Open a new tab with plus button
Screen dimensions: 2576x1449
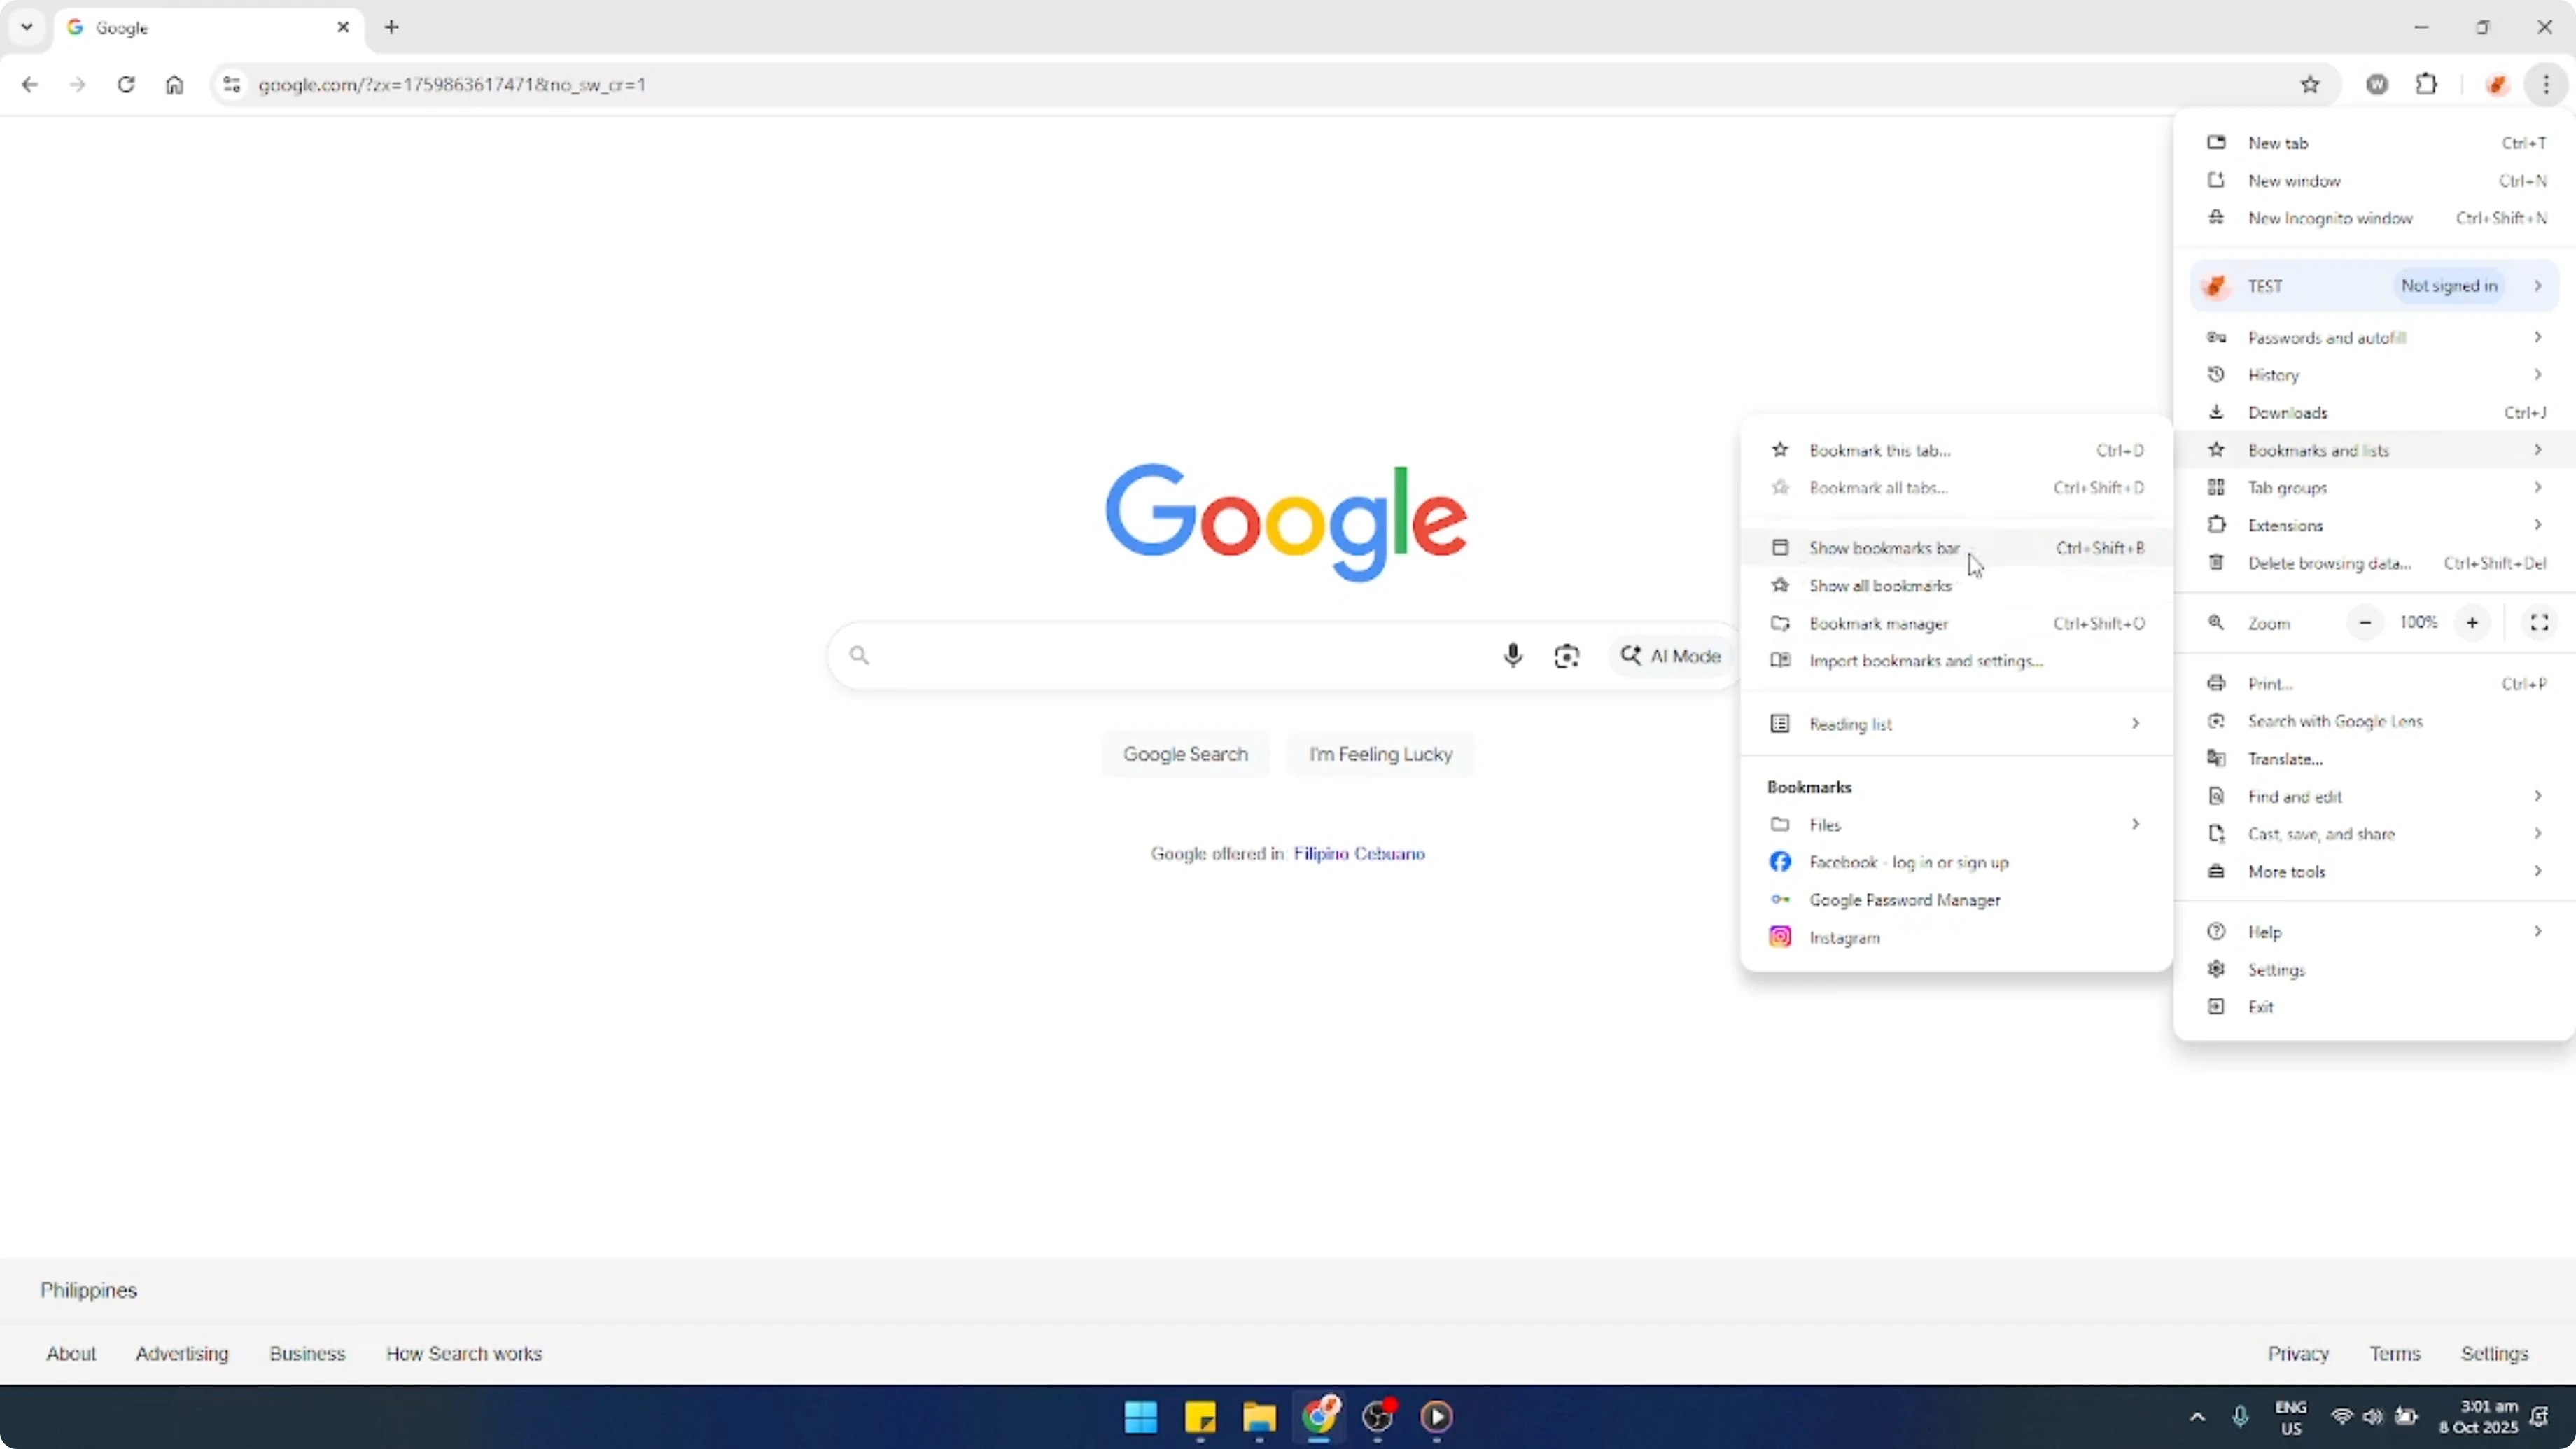click(392, 27)
